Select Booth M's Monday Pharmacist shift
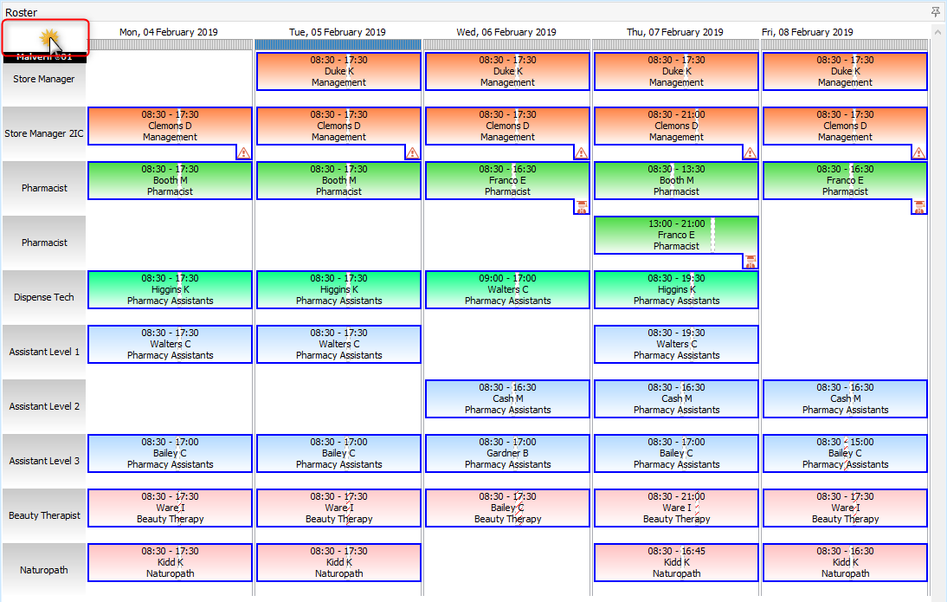 point(170,180)
